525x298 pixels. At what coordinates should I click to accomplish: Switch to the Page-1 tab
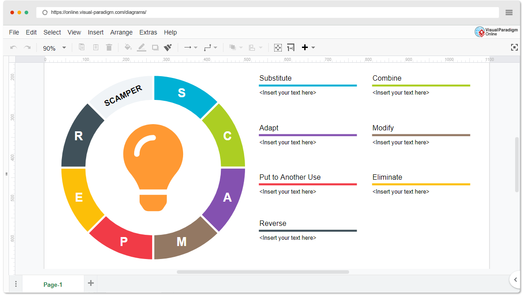click(53, 285)
